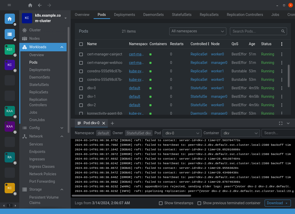Select the teal KAA cluster icon

[x=10, y=111]
